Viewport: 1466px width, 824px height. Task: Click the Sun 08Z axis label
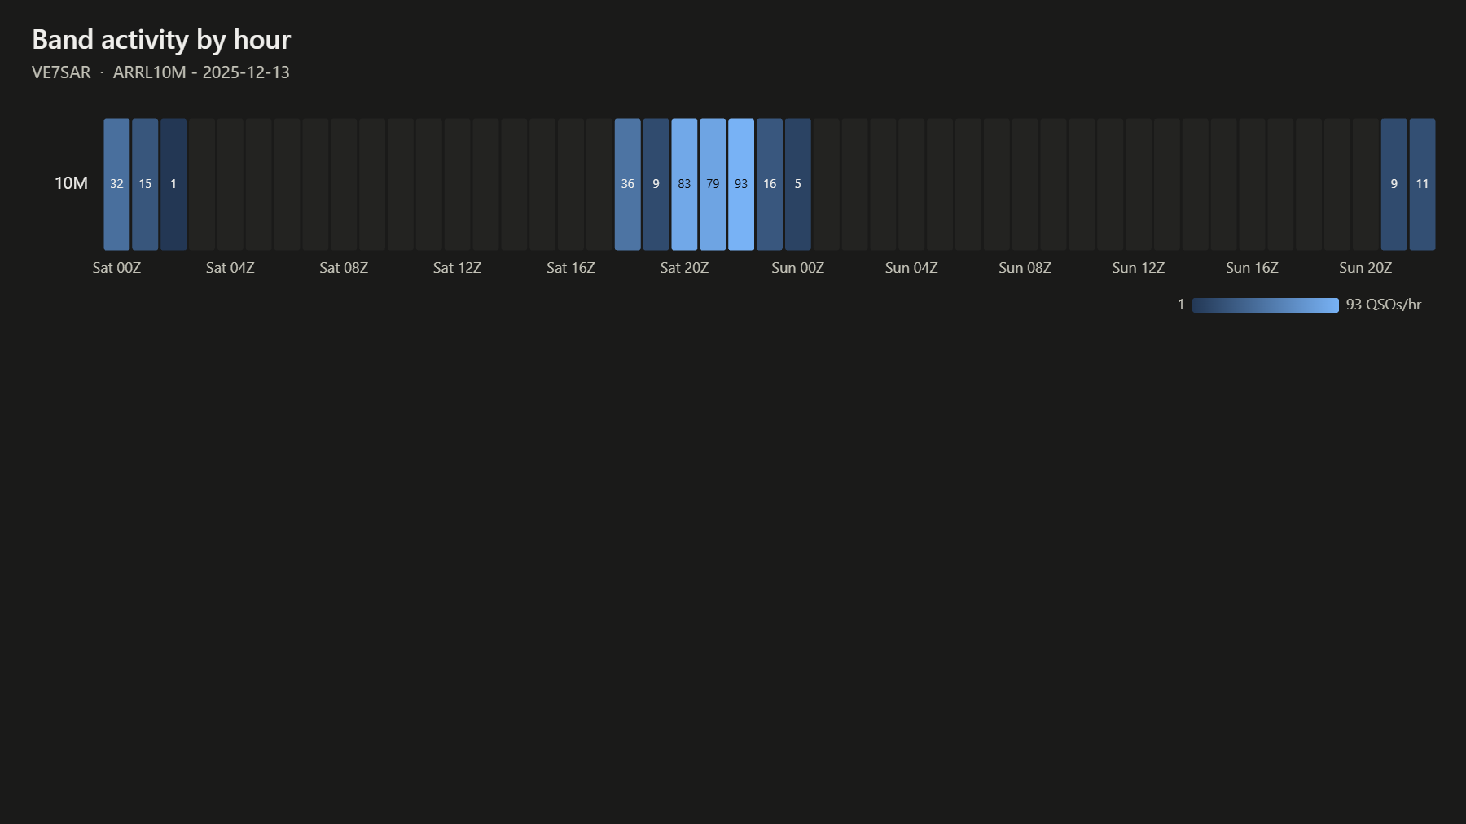tap(1025, 268)
